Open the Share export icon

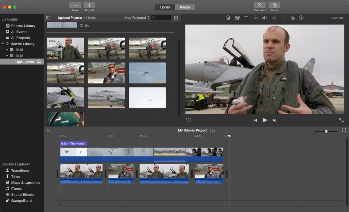pyautogui.click(x=274, y=5)
